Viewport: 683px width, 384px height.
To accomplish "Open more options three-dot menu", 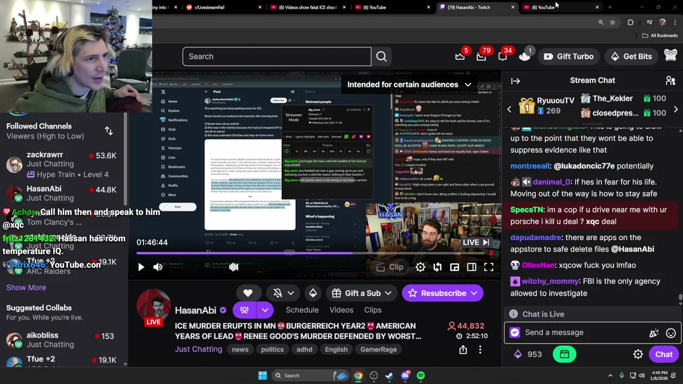I will click(480, 350).
